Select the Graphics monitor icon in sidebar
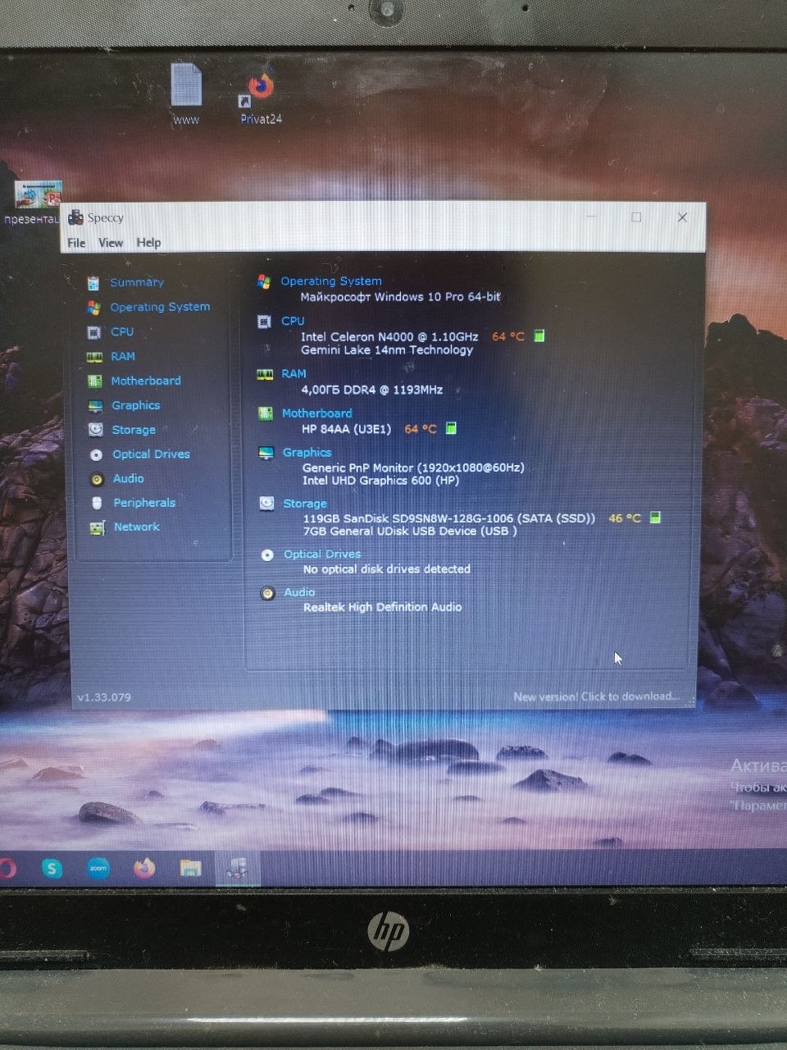787x1050 pixels. pos(95,406)
